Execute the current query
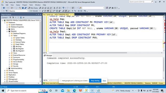Screen dimensions: 166x93 (x=34, y=11)
